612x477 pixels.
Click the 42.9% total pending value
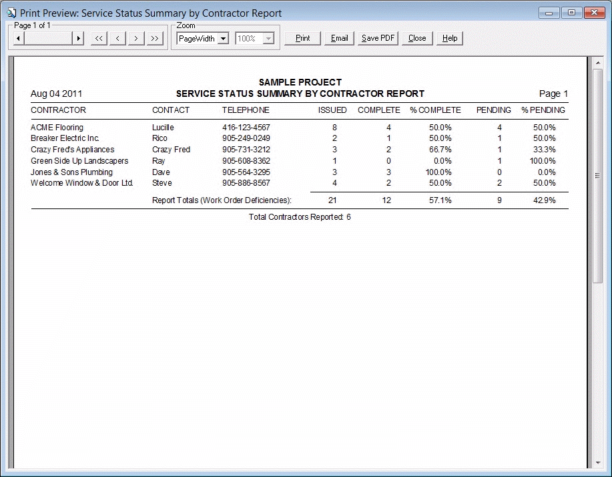pyautogui.click(x=545, y=200)
